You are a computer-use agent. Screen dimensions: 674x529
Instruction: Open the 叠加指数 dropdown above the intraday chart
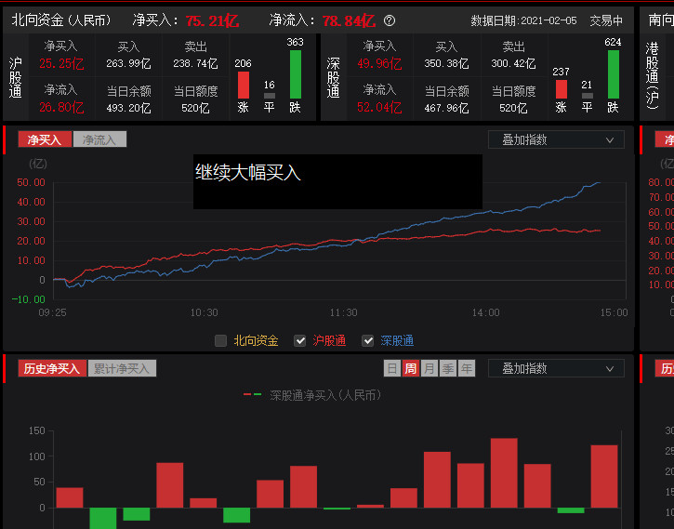tap(556, 139)
